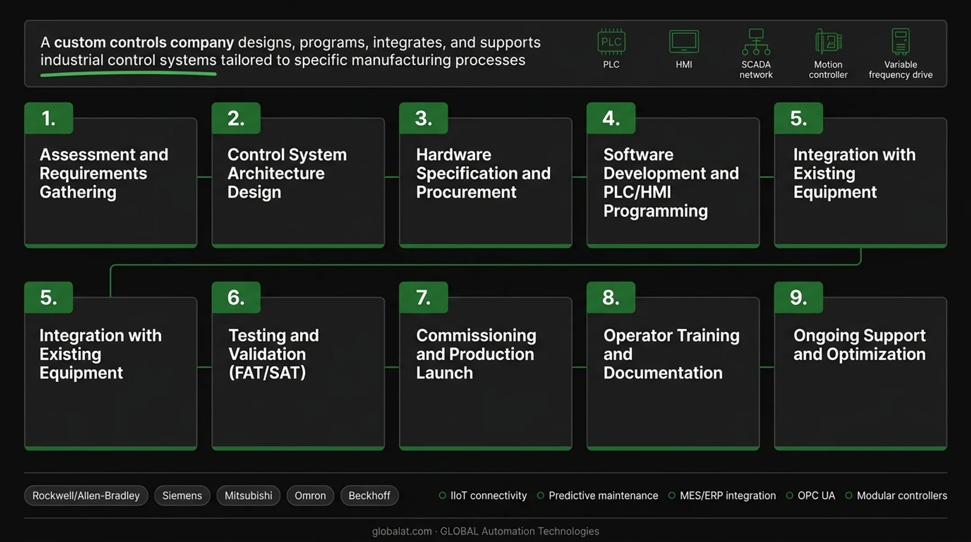The image size is (971, 542).
Task: Click the globalat.com footer text
Action: click(401, 531)
